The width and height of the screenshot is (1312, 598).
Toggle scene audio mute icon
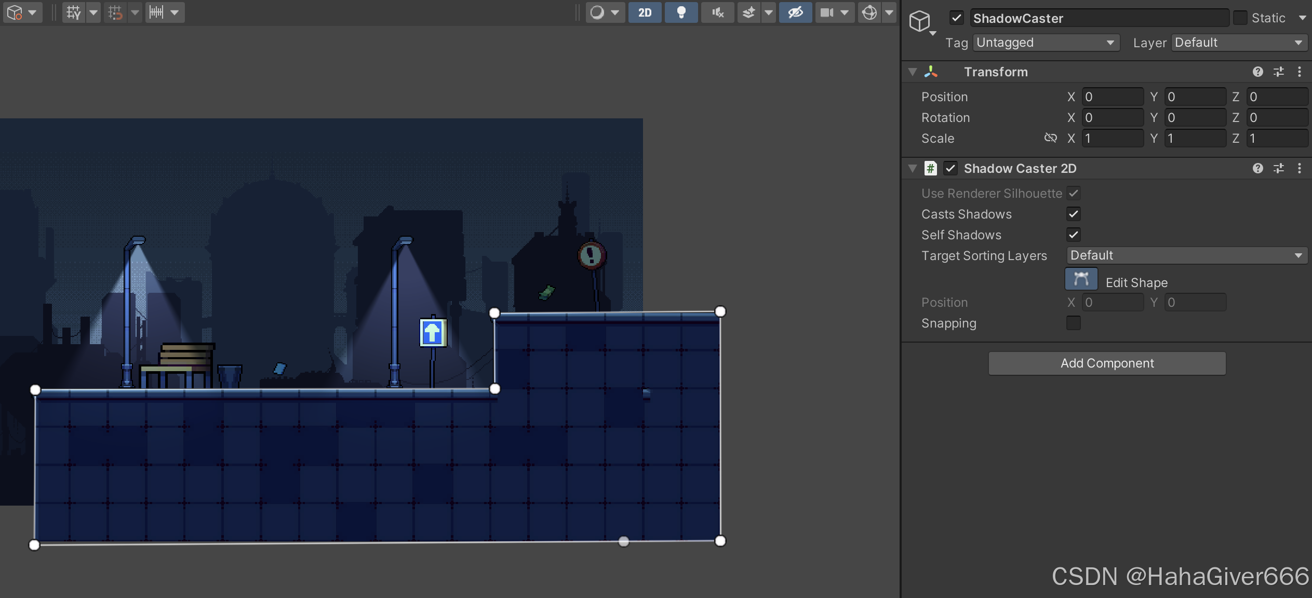pyautogui.click(x=718, y=12)
